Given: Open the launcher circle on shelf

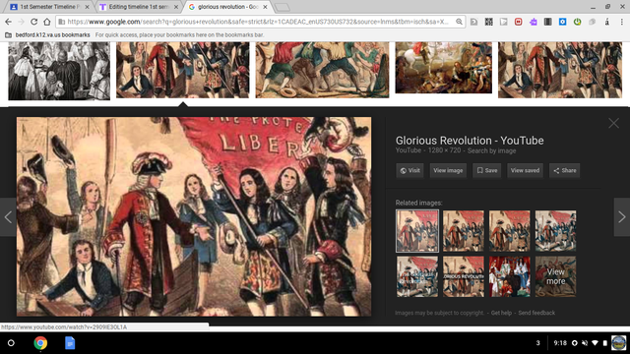Looking at the screenshot, I should coord(11,343).
